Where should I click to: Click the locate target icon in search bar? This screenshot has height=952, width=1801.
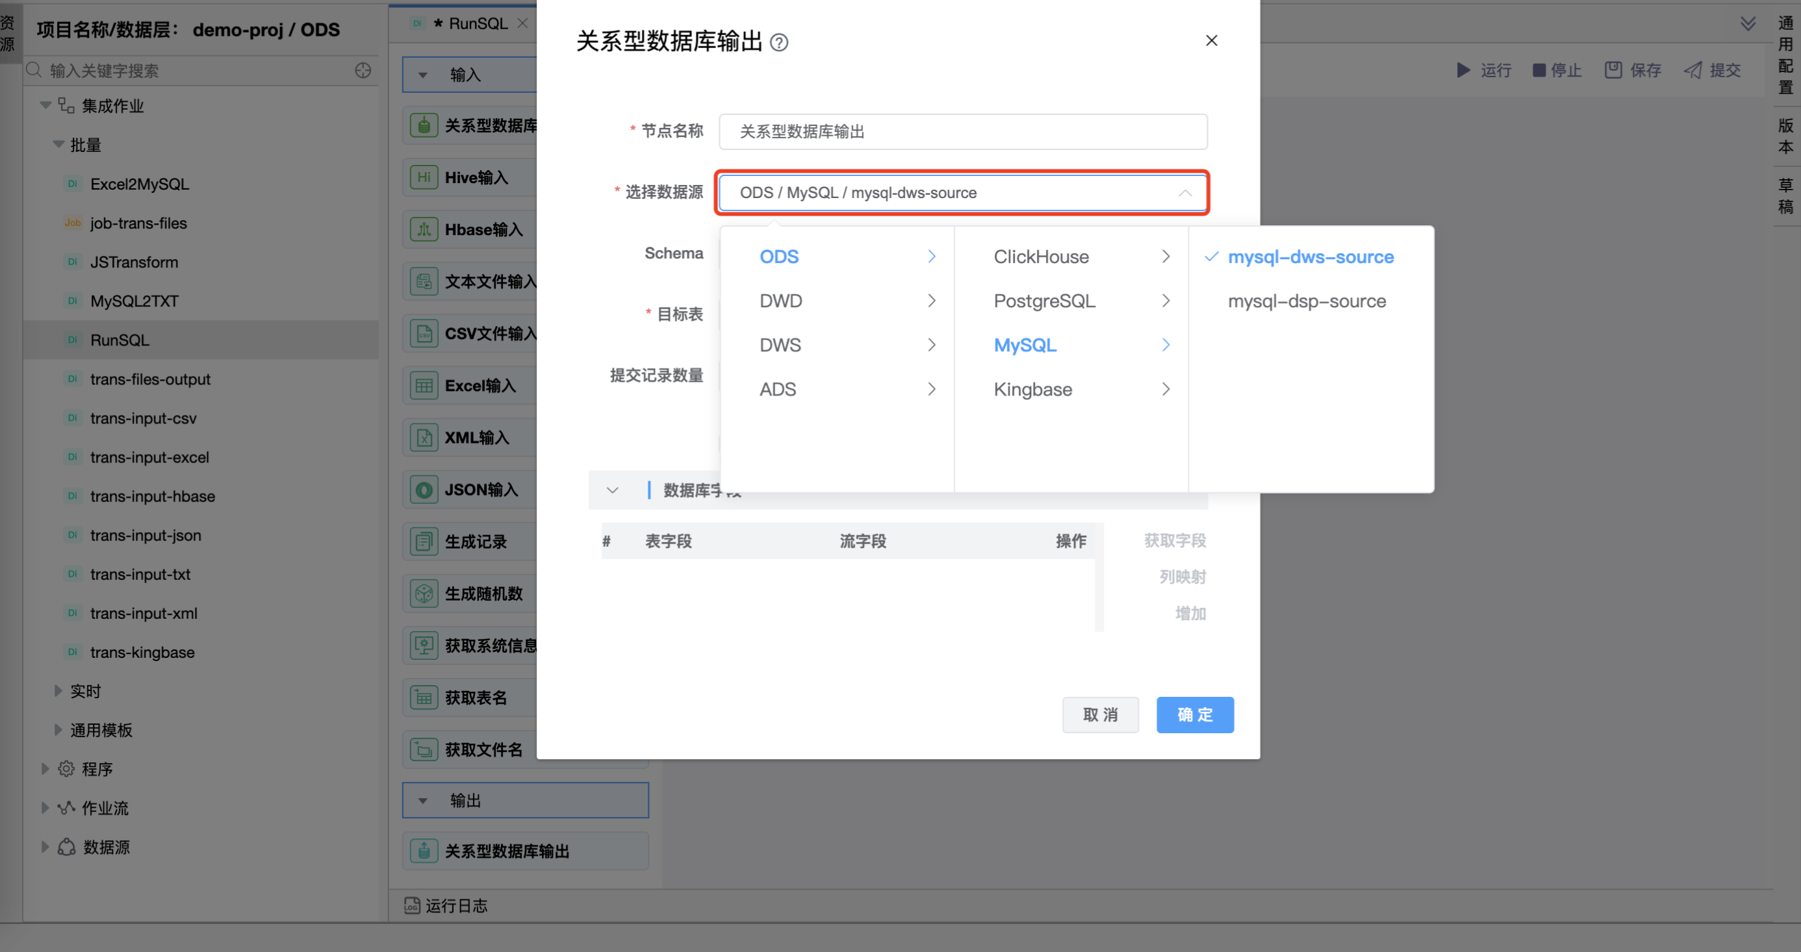click(363, 71)
